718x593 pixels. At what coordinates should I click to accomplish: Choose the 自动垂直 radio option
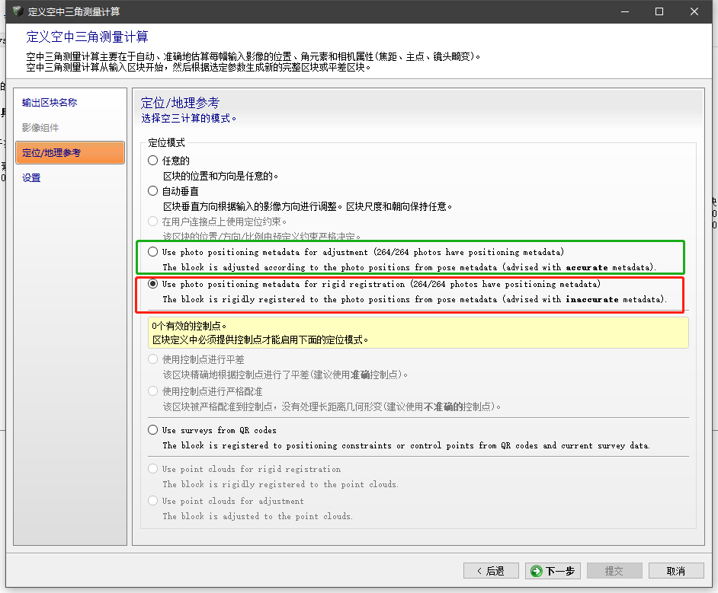pos(153,191)
